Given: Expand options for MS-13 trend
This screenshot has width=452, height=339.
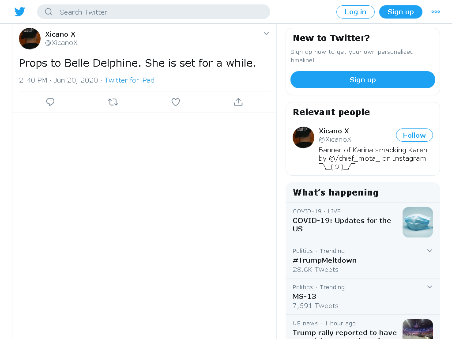Looking at the screenshot, I should [429, 287].
